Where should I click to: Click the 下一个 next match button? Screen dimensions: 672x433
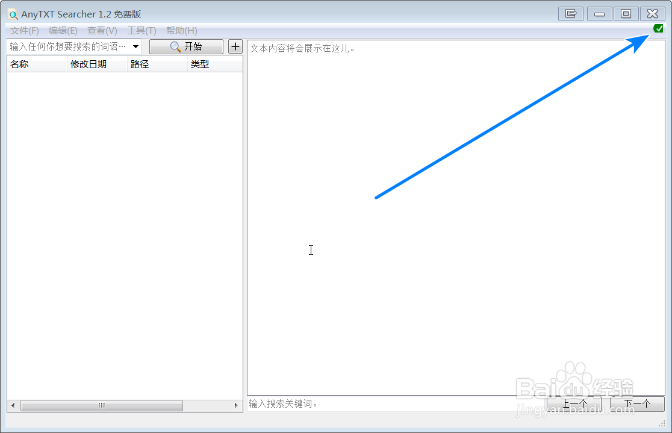(637, 403)
